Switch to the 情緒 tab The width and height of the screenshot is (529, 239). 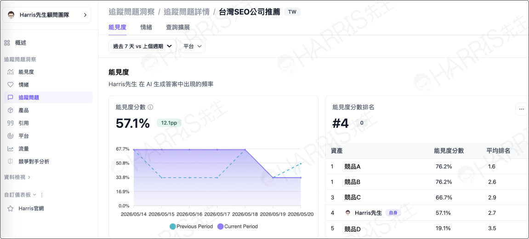(x=146, y=27)
